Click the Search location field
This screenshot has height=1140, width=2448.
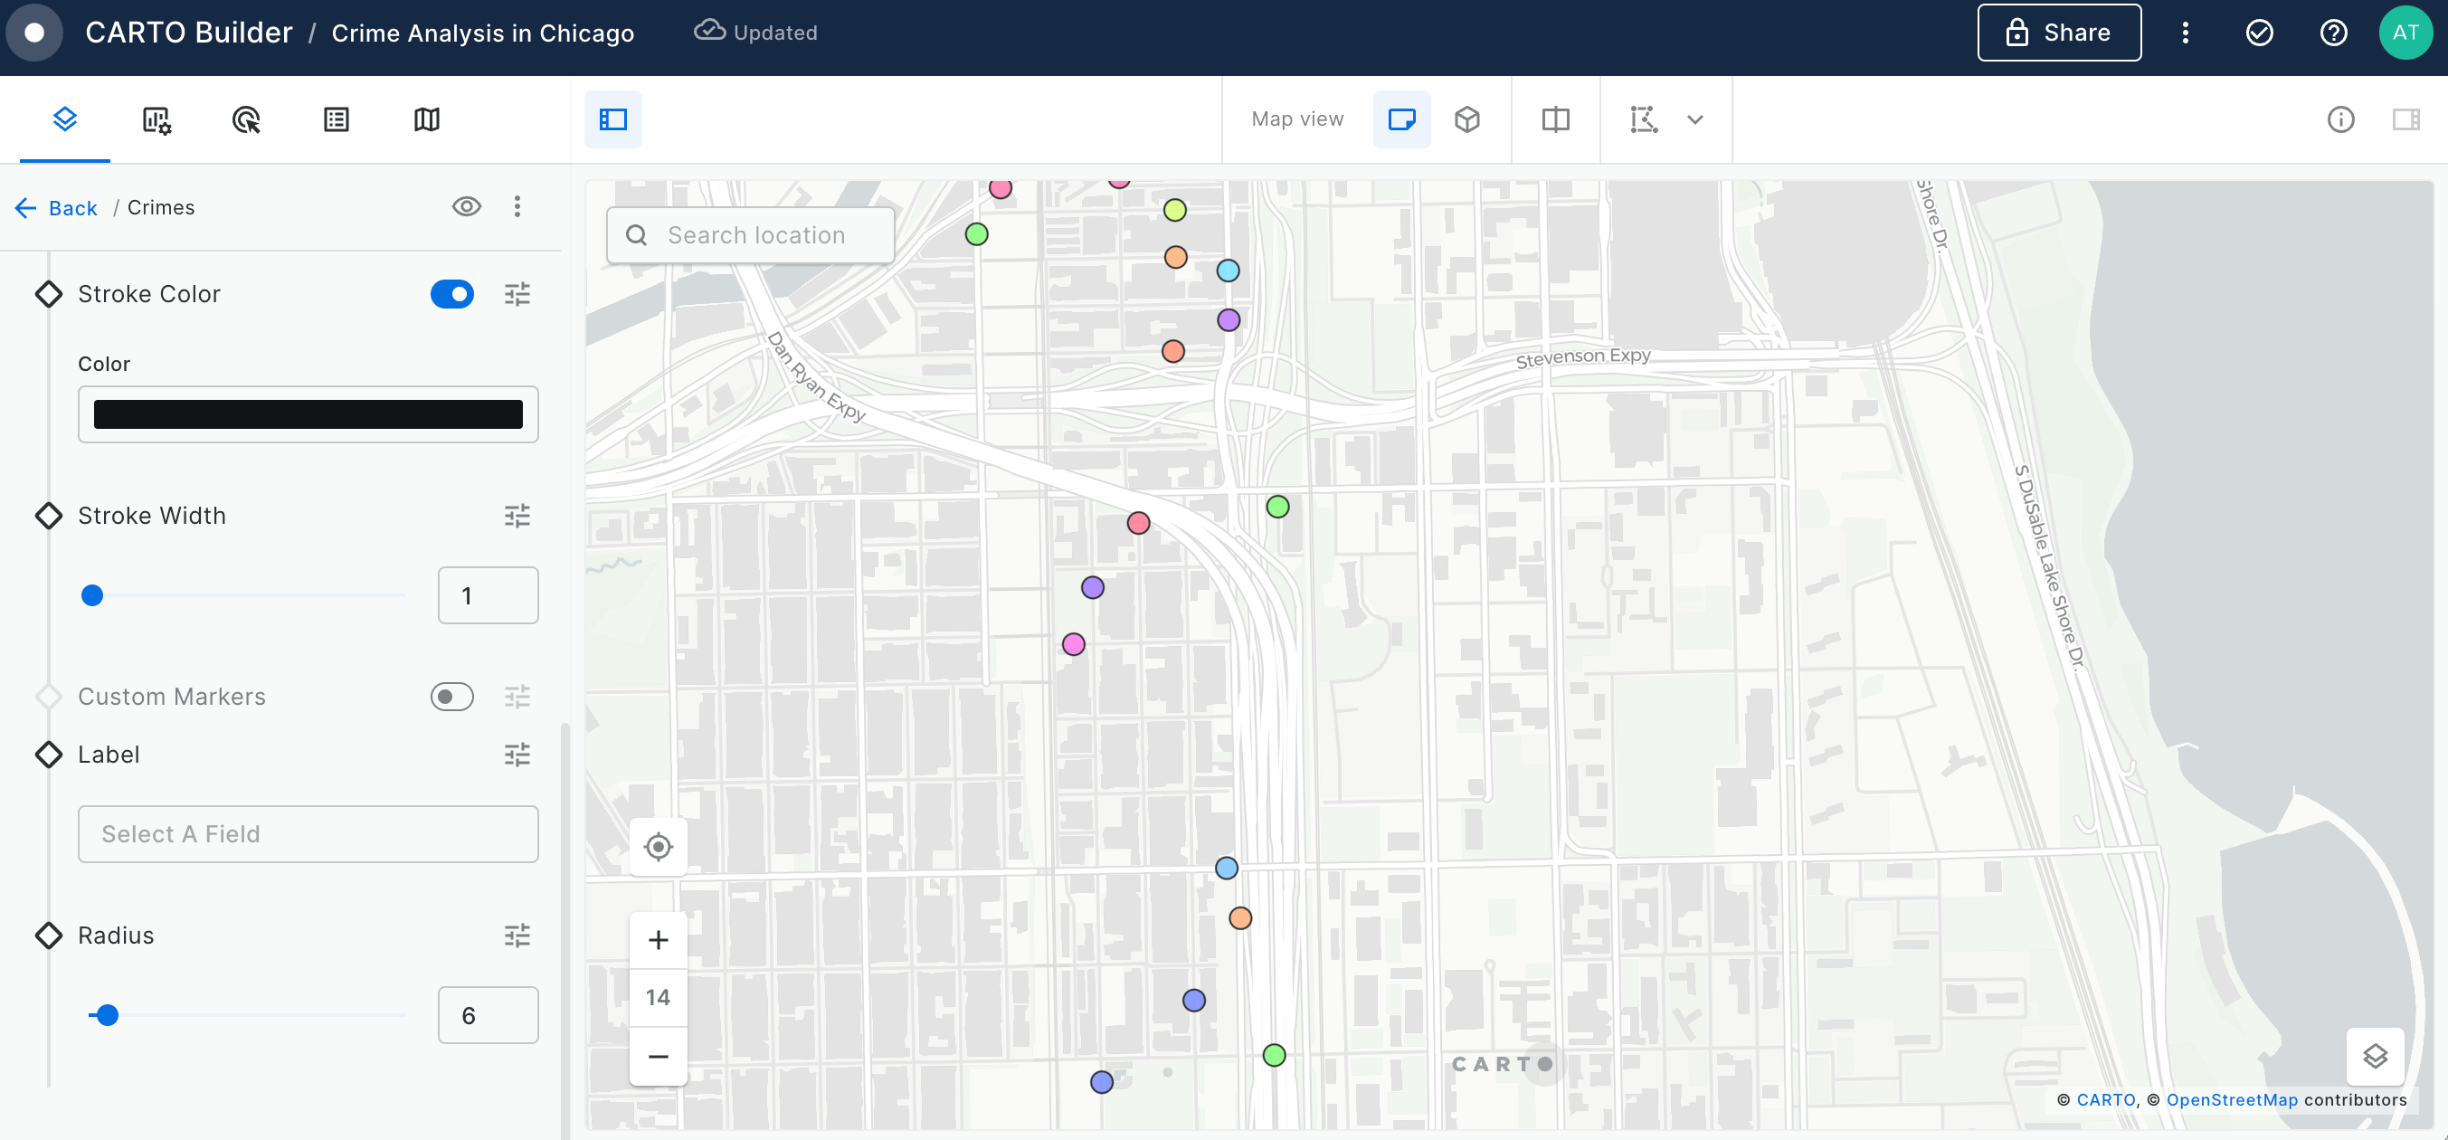point(750,235)
